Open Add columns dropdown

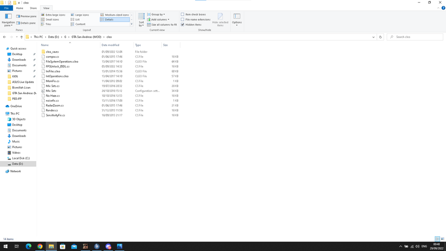[x=158, y=20]
